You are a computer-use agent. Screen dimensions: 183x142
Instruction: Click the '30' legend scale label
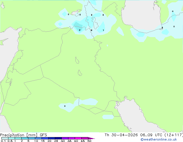tap(63, 141)
